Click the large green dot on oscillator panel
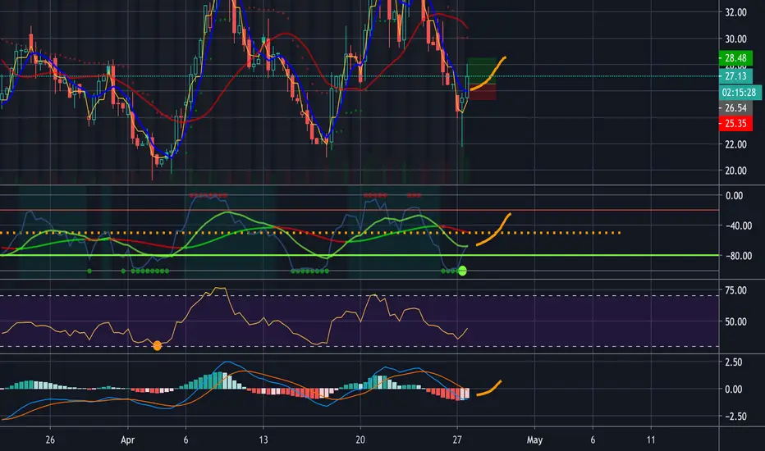Screen dimensions: 765x451 (x=462, y=271)
